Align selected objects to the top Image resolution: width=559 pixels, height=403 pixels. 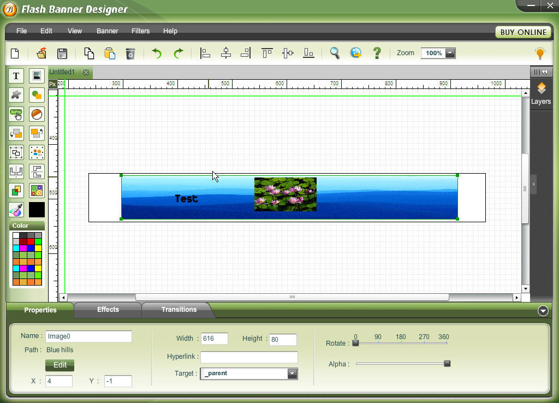click(266, 53)
